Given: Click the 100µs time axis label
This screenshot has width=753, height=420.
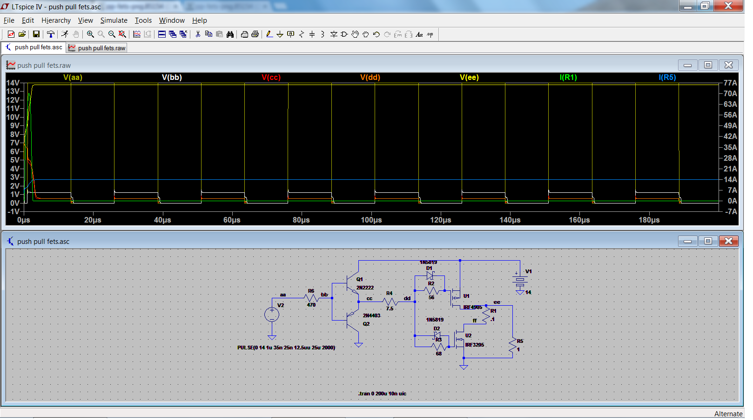Looking at the screenshot, I should [x=371, y=220].
